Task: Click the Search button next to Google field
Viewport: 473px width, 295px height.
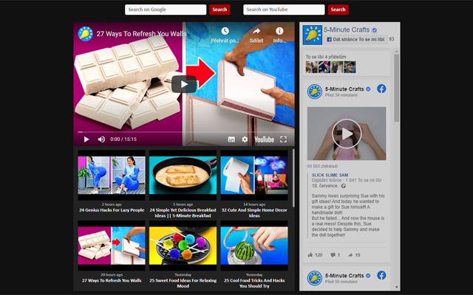Action: (220, 10)
